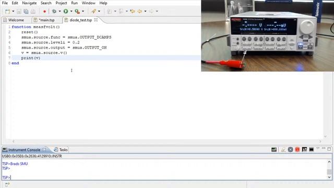Image resolution: width=334 pixels, height=188 pixels.
Task: Click the 'function measfvolt()' code line
Action: click(x=36, y=27)
